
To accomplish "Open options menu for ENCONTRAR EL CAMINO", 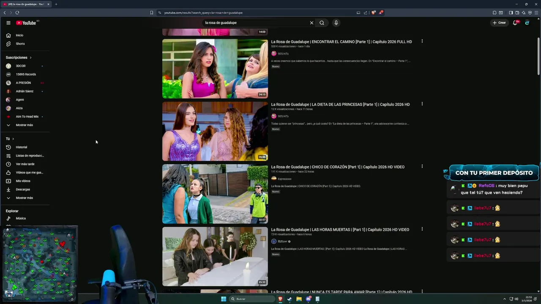I will click(422, 41).
